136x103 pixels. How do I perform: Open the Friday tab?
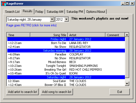tap(39, 12)
